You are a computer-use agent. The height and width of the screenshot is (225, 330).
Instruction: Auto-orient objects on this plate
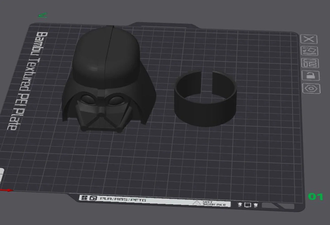pos(310,51)
